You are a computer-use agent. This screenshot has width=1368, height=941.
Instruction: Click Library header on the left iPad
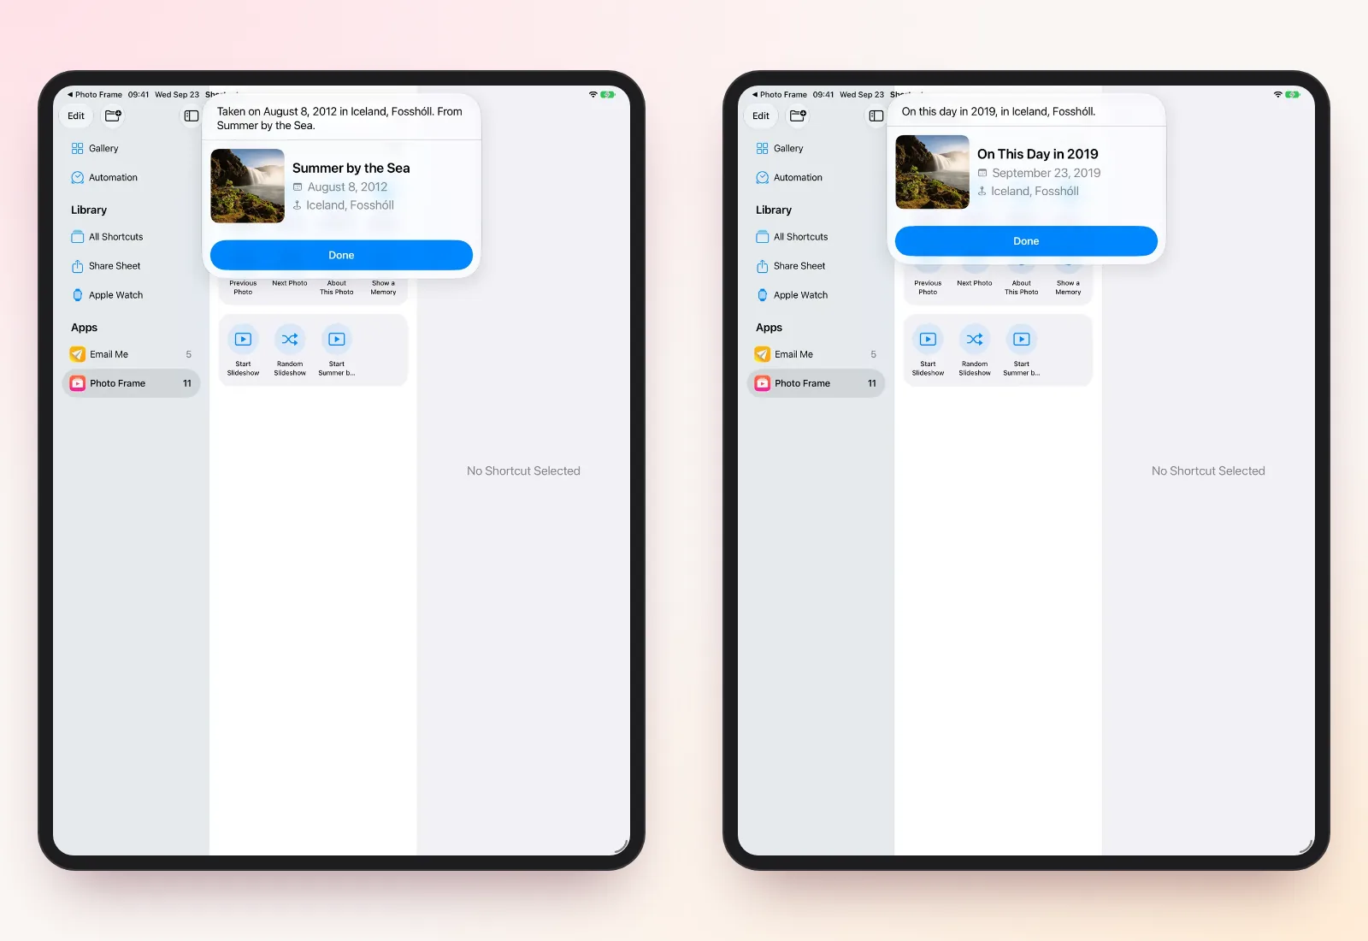(89, 210)
